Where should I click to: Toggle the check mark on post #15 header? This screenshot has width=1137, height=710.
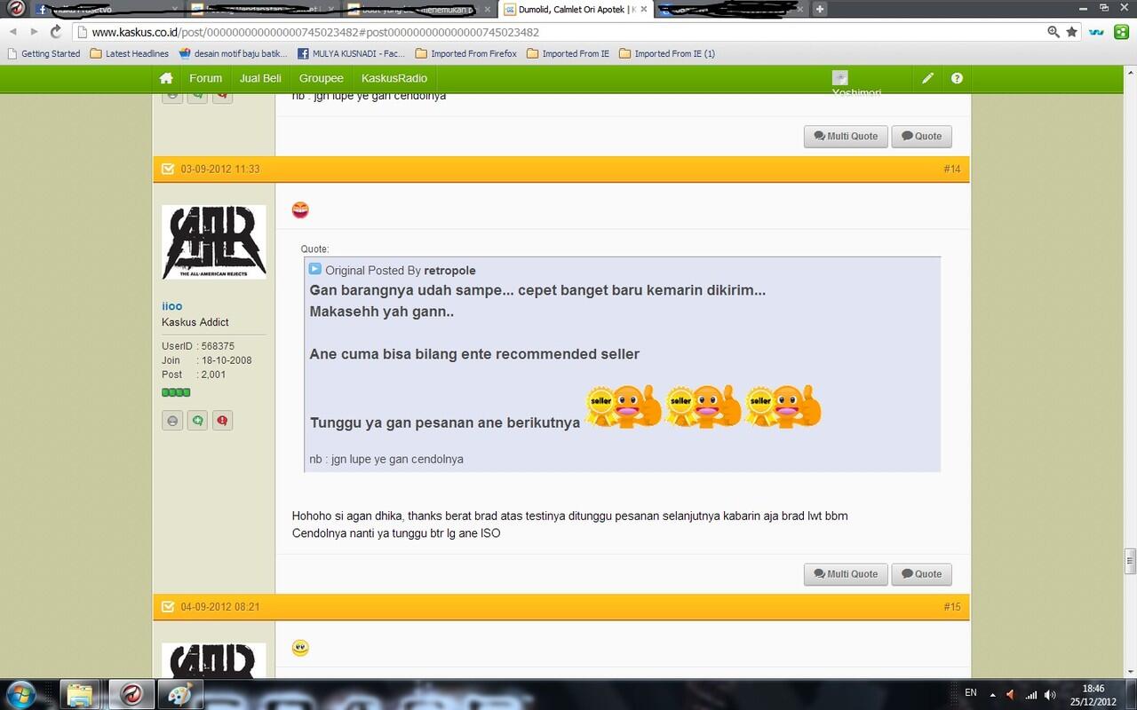point(167,607)
